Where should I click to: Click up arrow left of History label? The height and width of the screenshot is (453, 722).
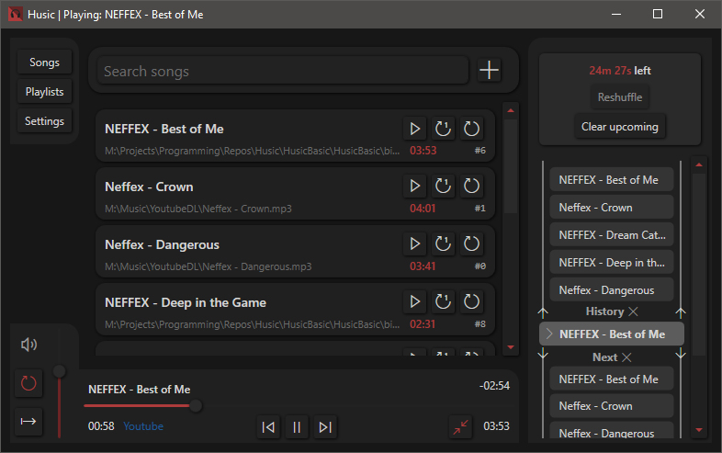[x=543, y=313]
